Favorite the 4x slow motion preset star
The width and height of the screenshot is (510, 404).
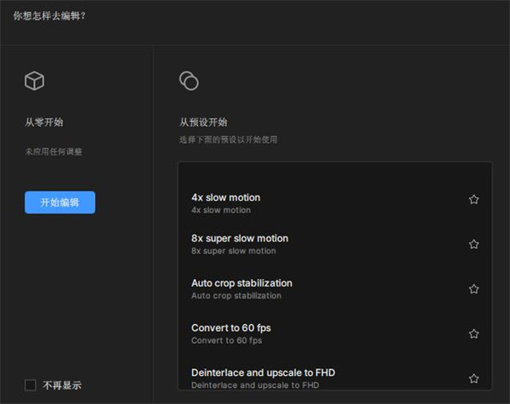473,200
